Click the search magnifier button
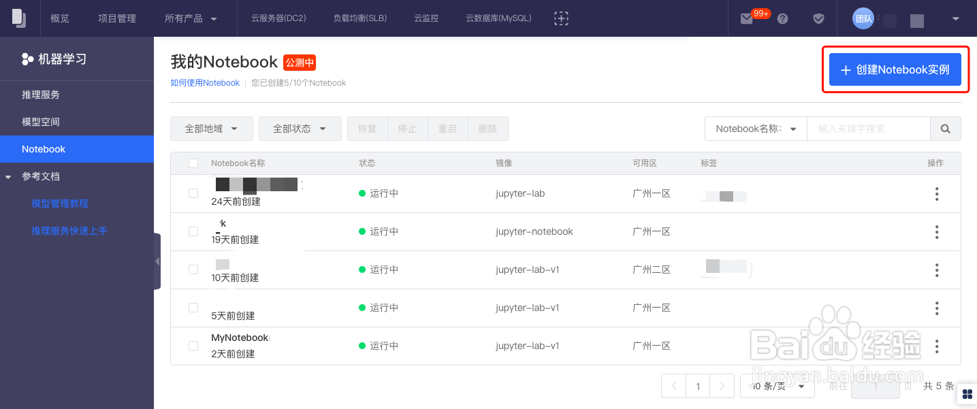The height and width of the screenshot is (409, 977). (x=945, y=129)
